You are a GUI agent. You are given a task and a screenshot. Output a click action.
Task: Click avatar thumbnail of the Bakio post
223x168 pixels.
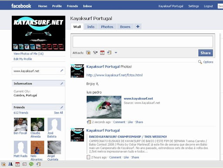coord(77,135)
